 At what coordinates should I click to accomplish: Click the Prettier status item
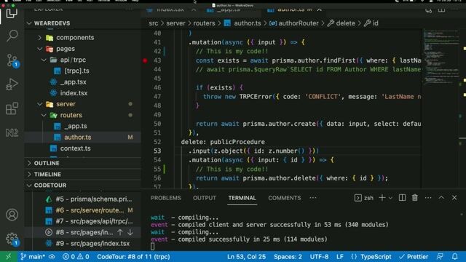click(x=414, y=257)
